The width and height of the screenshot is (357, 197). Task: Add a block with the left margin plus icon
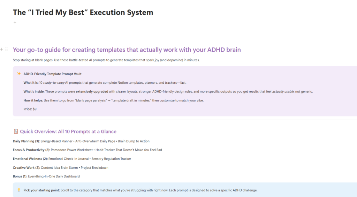(x=2, y=49)
